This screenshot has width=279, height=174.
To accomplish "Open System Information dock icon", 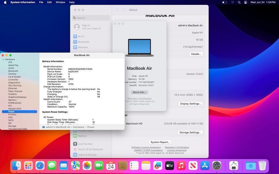I will pyautogui.click(x=234, y=166).
